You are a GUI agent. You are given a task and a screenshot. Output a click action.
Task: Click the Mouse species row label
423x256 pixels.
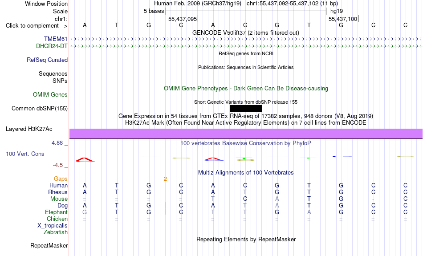pyautogui.click(x=59, y=199)
